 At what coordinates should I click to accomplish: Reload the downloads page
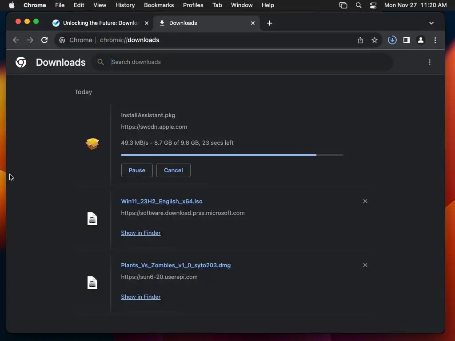44,40
